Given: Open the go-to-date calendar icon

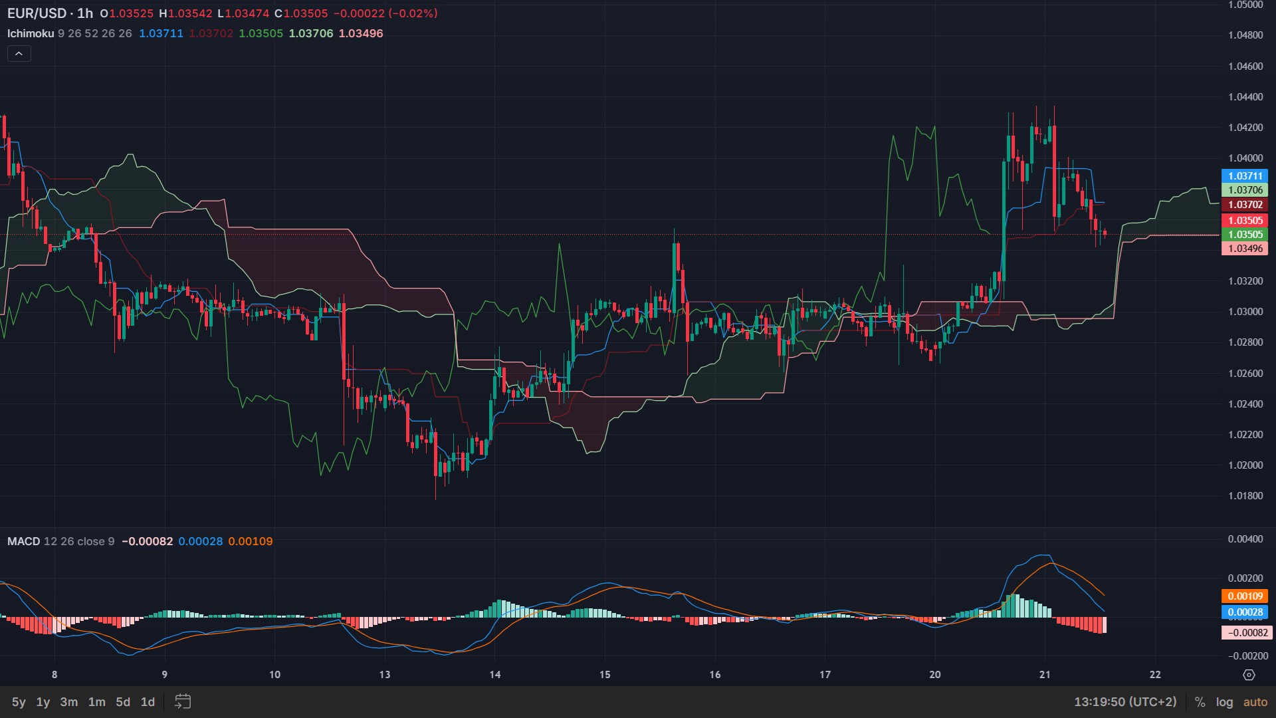Looking at the screenshot, I should coord(183,701).
